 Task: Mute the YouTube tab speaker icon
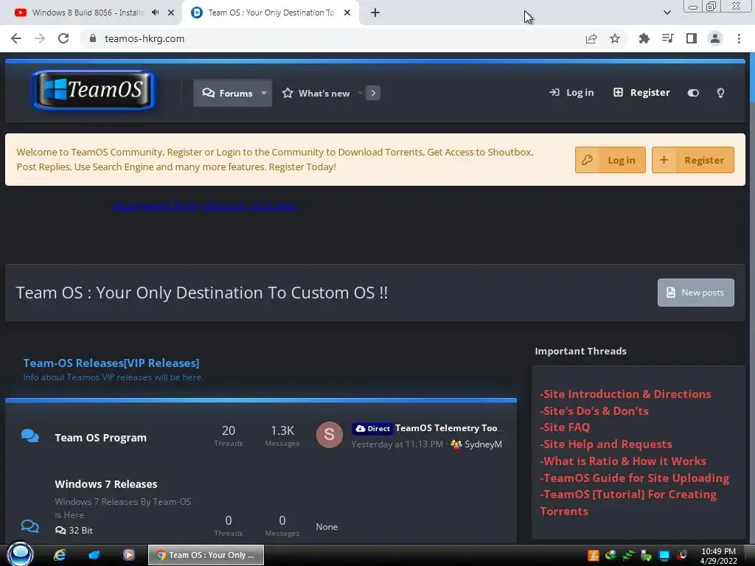(x=155, y=13)
